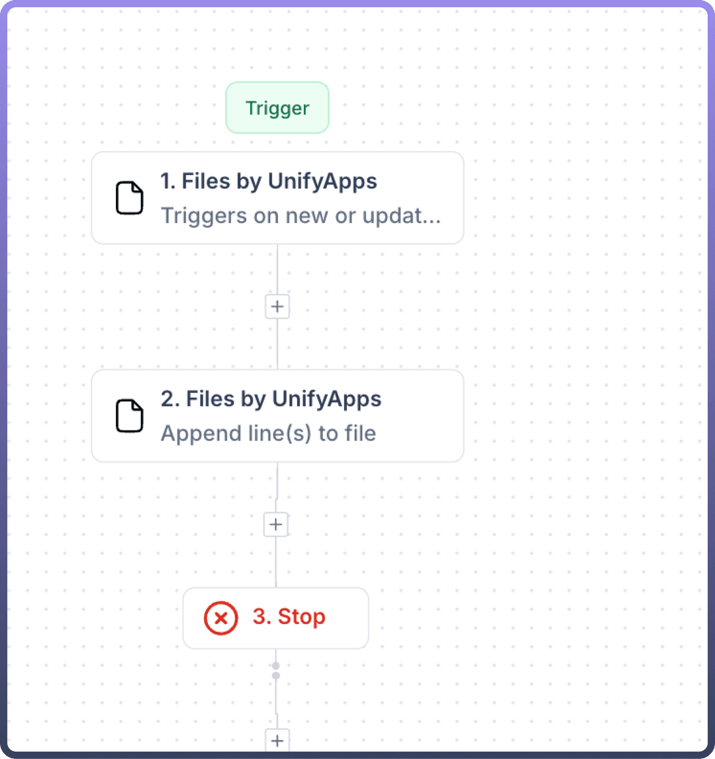Add a step after the trigger node

click(277, 307)
